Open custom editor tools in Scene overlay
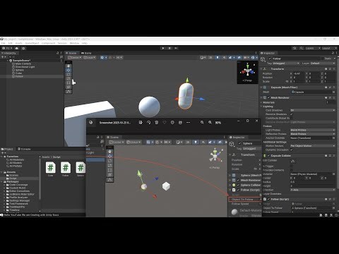 (x=69, y=92)
